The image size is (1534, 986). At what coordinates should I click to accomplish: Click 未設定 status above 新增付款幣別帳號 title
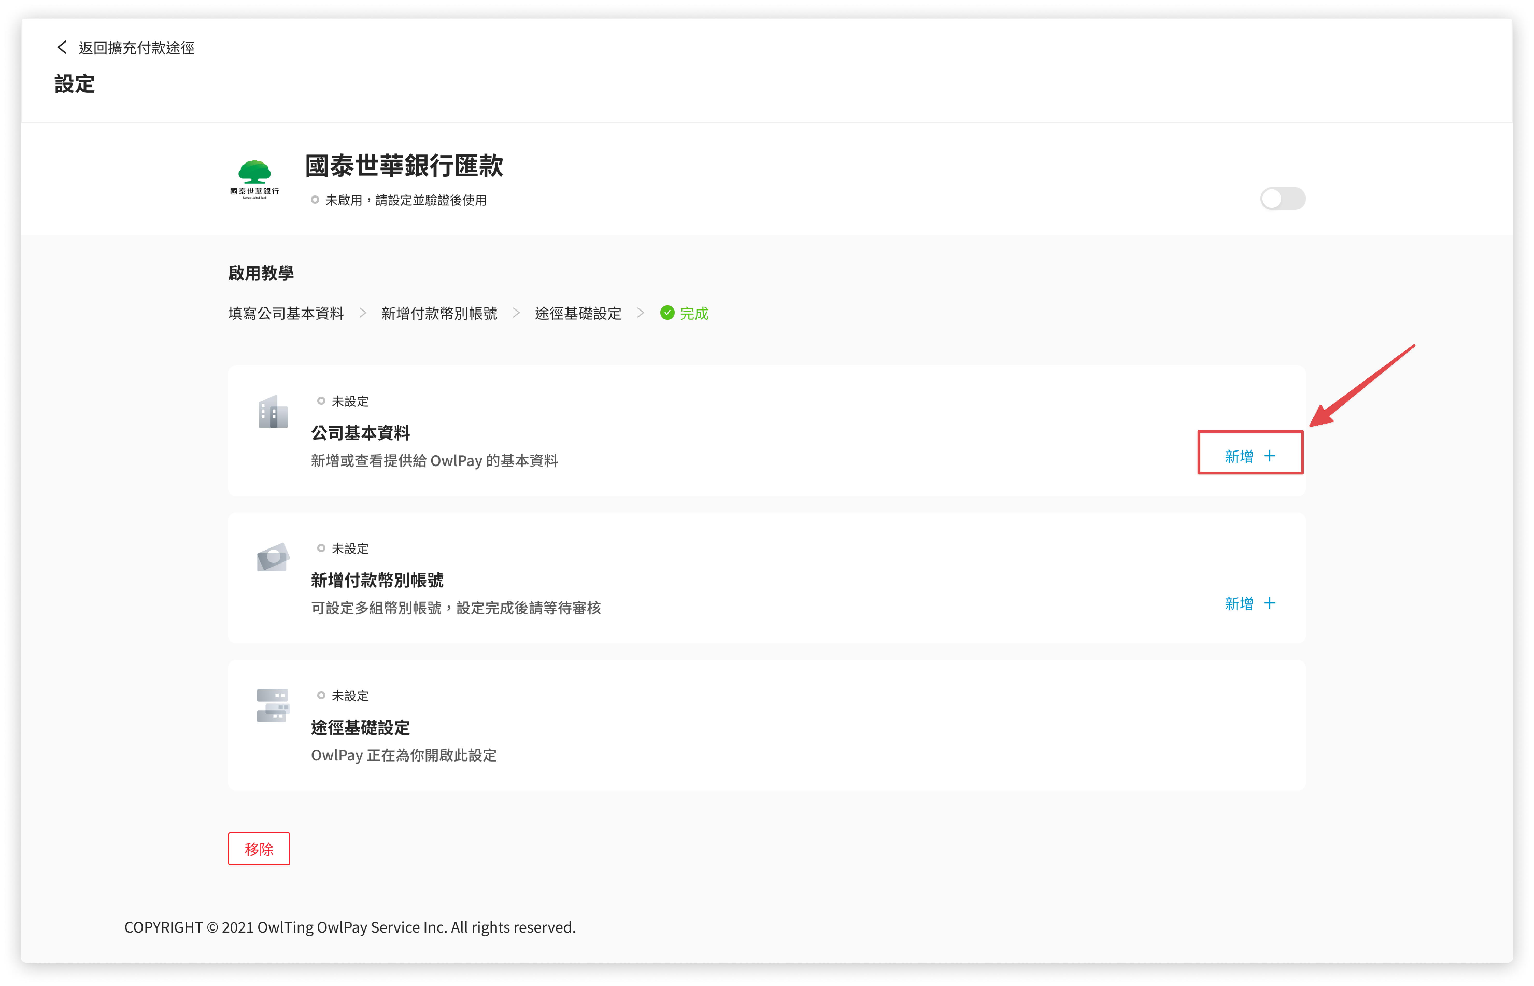point(350,549)
